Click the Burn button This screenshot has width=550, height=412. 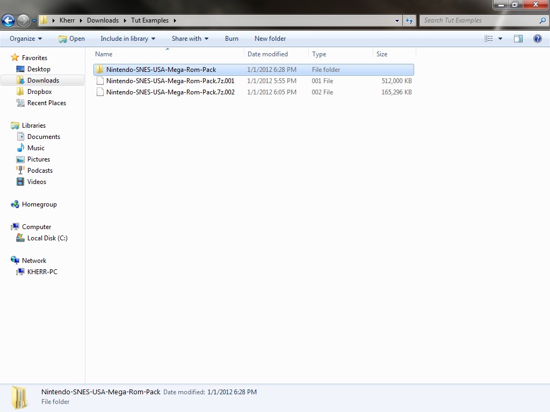pyautogui.click(x=231, y=39)
